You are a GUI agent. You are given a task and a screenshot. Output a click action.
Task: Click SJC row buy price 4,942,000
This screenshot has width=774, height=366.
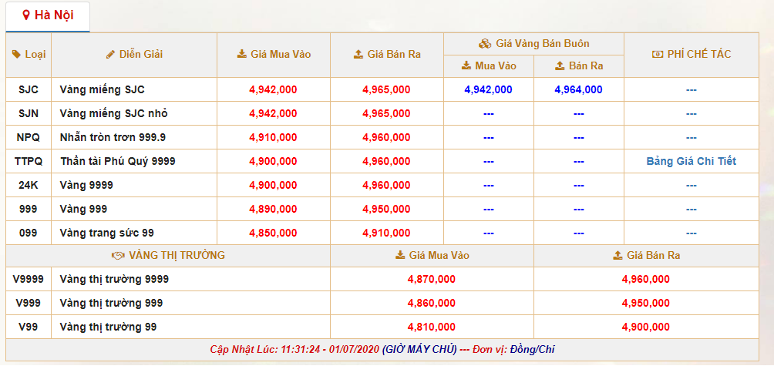click(274, 90)
